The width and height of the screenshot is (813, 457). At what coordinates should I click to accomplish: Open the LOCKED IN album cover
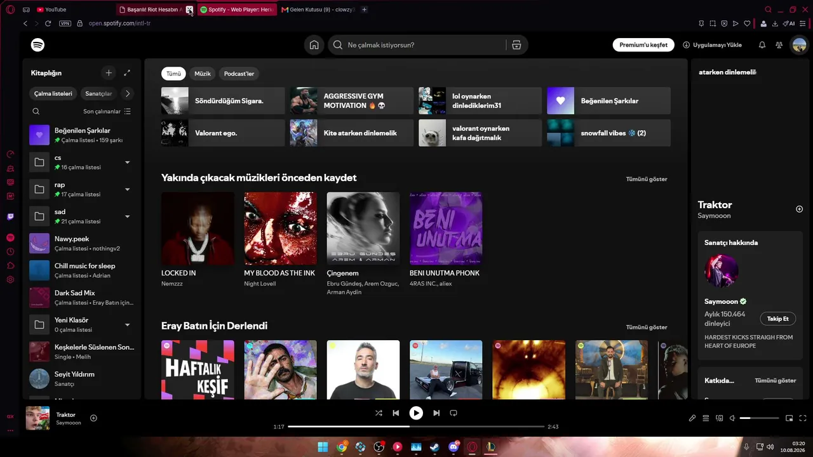[198, 228]
